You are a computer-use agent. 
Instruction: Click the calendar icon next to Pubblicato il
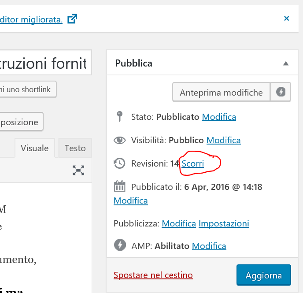pos(119,187)
